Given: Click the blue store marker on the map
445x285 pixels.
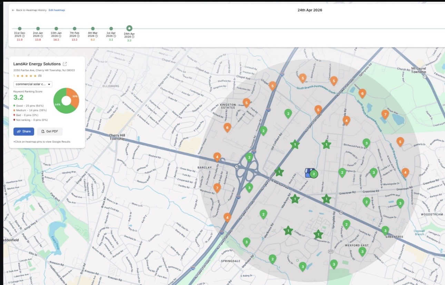Looking at the screenshot, I should (x=309, y=173).
